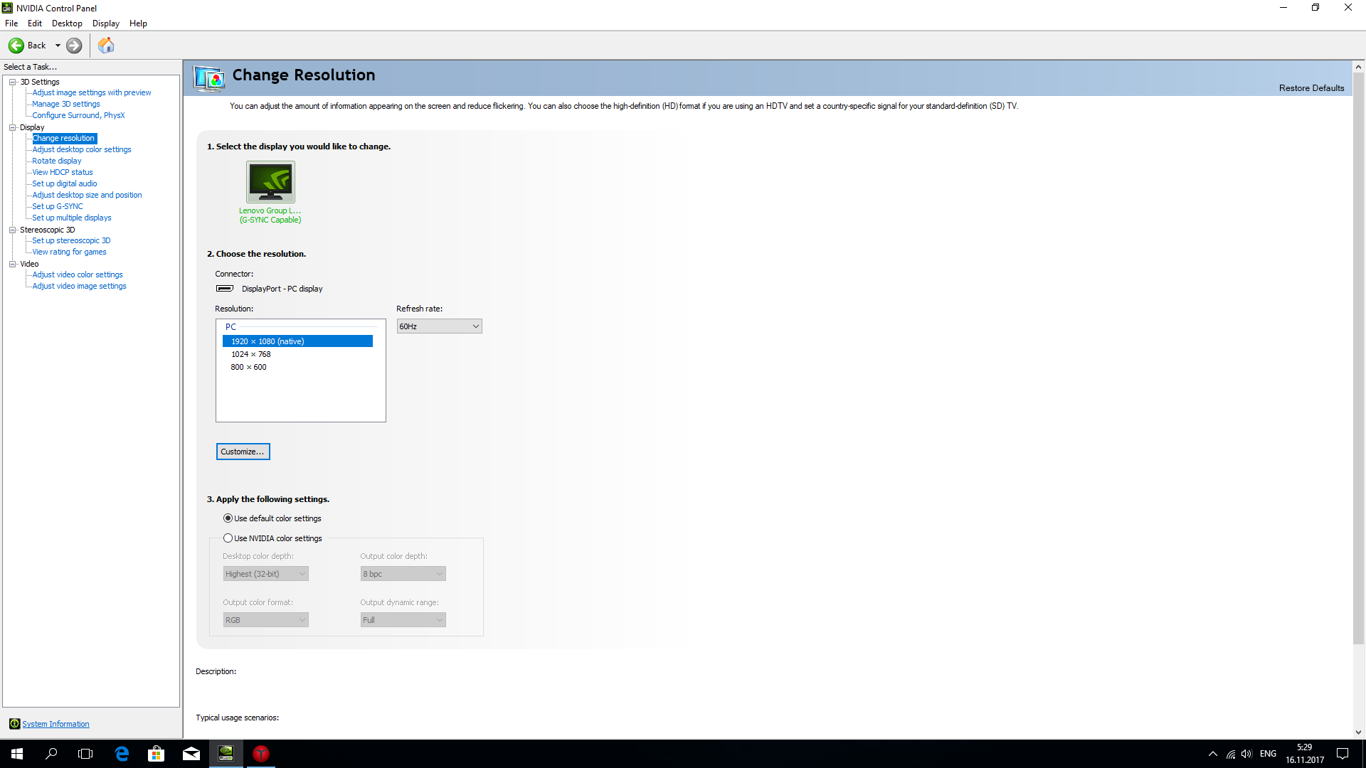The height and width of the screenshot is (768, 1366).
Task: Open View HDCP status
Action: 63,172
